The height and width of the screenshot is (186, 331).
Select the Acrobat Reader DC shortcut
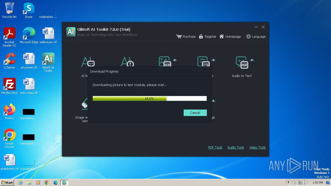[x=9, y=37]
